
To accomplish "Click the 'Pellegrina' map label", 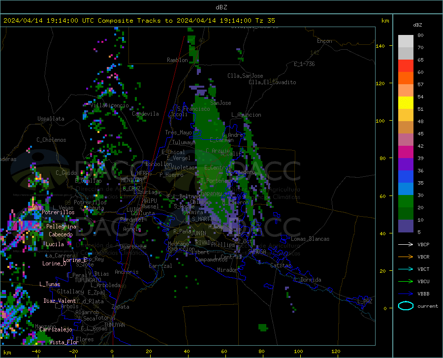I will [x=62, y=227].
